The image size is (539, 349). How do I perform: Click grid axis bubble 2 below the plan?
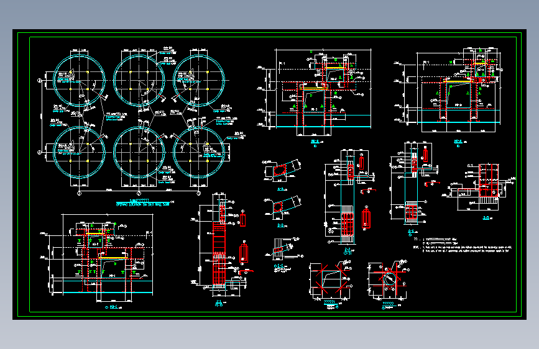139,193
